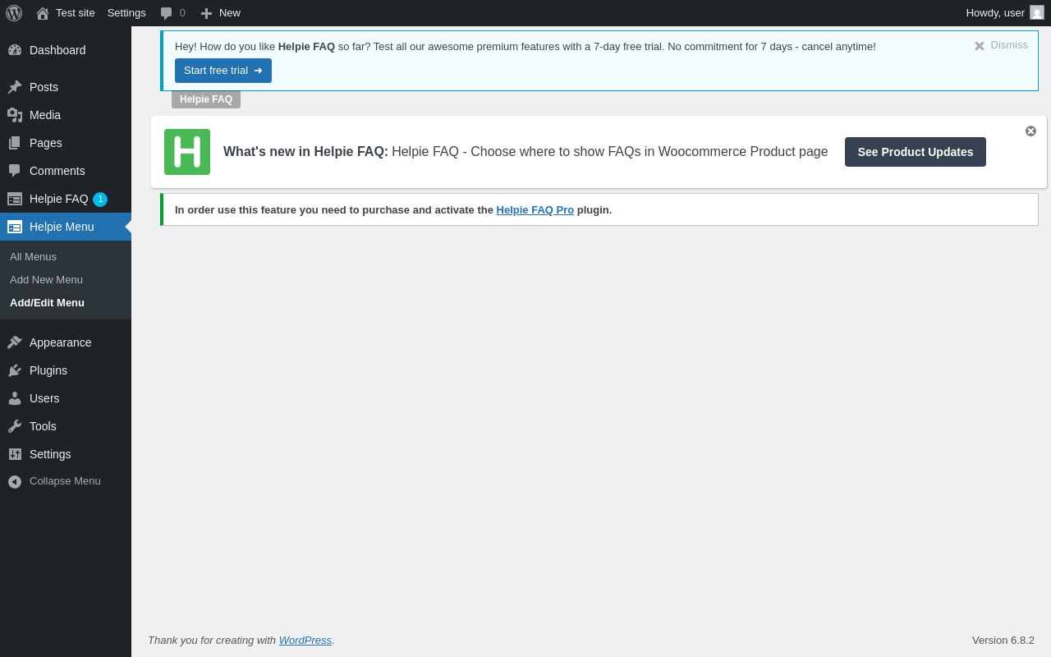Screen dimensions: 1051x657
Task: Click Settings in the top admin bar
Action: click(x=126, y=13)
